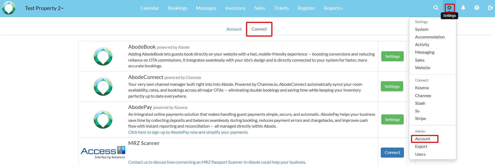495x166 pixels.
Task: Click the AbodePay sign-up link
Action: (188, 132)
